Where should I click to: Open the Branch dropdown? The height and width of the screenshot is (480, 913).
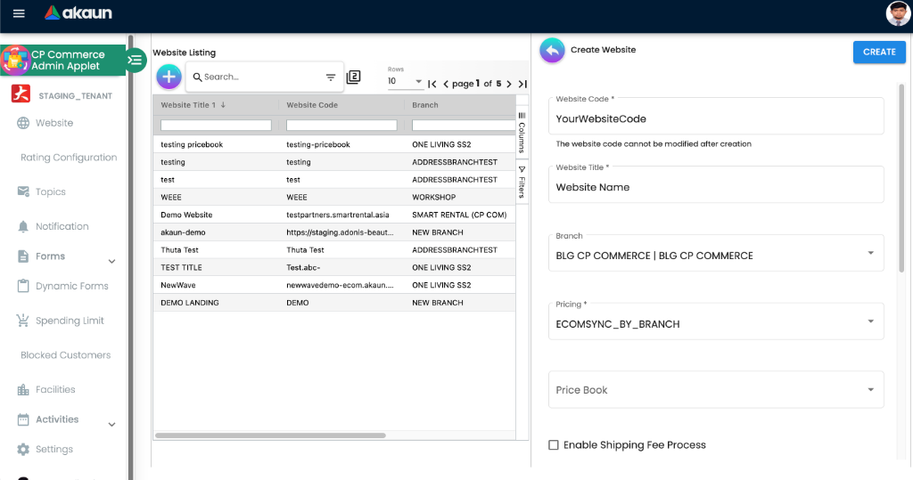click(715, 255)
